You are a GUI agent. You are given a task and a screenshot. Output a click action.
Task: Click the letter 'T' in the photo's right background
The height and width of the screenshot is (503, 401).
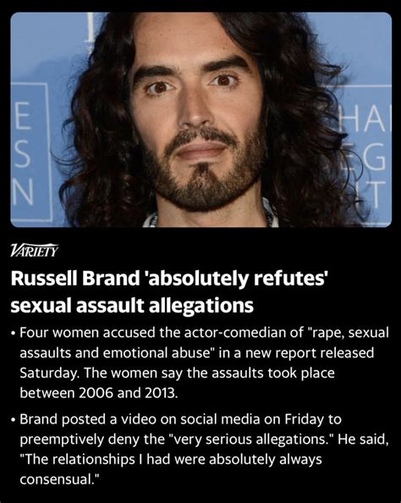tap(376, 194)
